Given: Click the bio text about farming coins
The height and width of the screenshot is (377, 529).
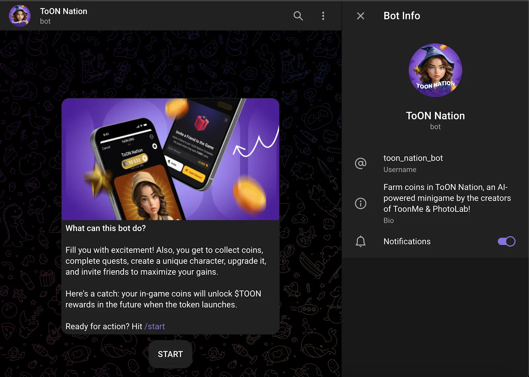Looking at the screenshot, I should [447, 198].
